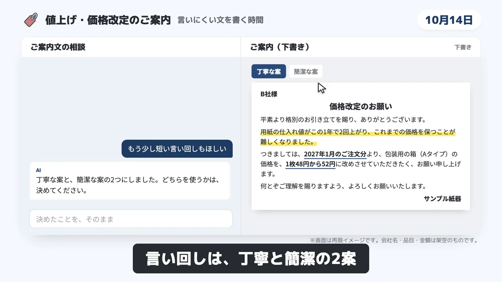This screenshot has height=282, width=502.
Task: Click the yellow highlighted sentence about 用紙の仕入れ値
Action: click(358, 137)
